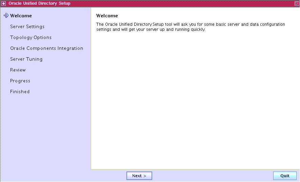Click the Oracle Unified Directory Setup title text
Screen dimensions: 300x182
click(x=39, y=3)
